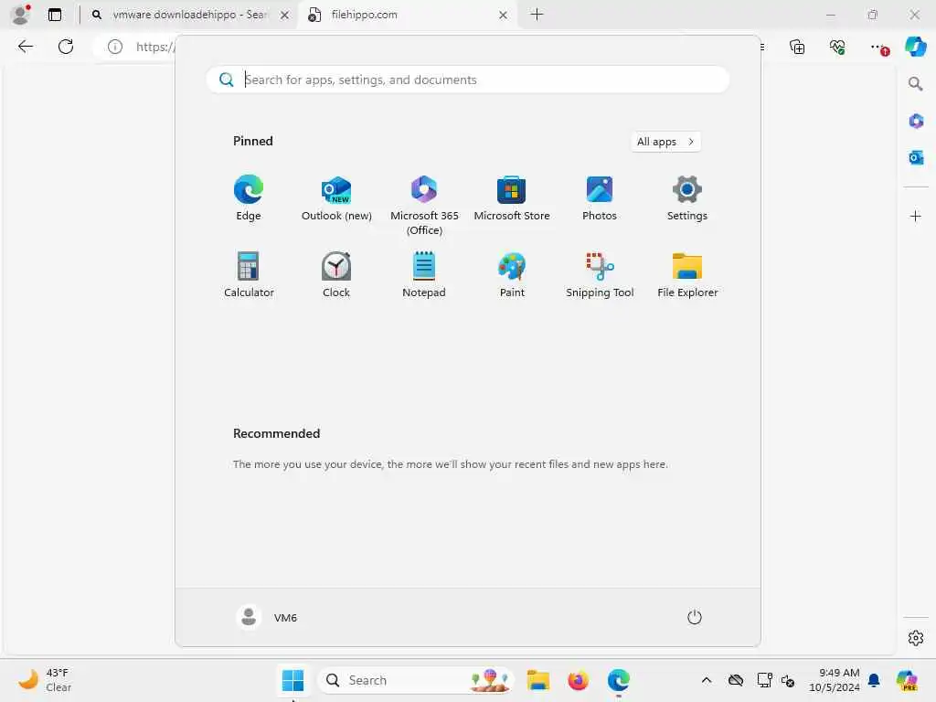Open the Calculator app
Image resolution: width=936 pixels, height=702 pixels.
pos(249,274)
